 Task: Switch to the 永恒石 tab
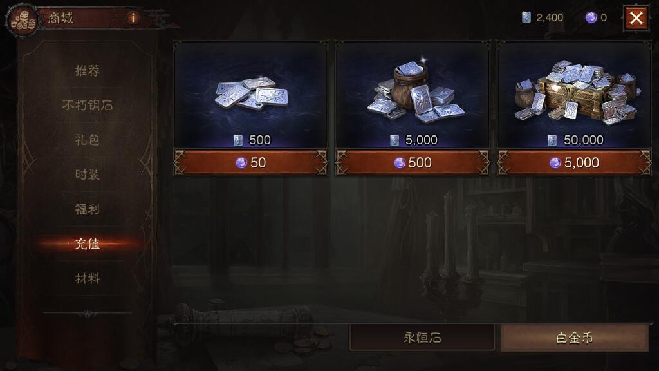click(x=422, y=338)
